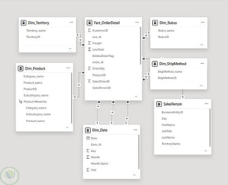Select the TerritoryID field in Dim_Territory
The width and height of the screenshot is (228, 185).
coord(33,37)
